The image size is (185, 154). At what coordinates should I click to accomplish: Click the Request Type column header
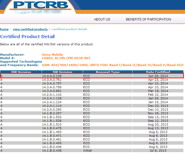pyautogui.click(x=108, y=72)
